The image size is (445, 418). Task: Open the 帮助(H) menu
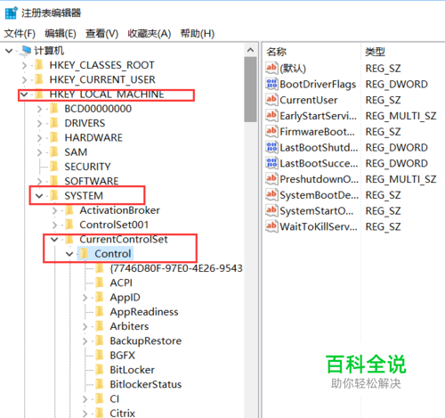198,34
